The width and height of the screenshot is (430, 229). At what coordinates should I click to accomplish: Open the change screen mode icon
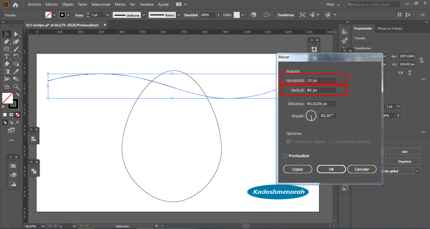coord(11,130)
